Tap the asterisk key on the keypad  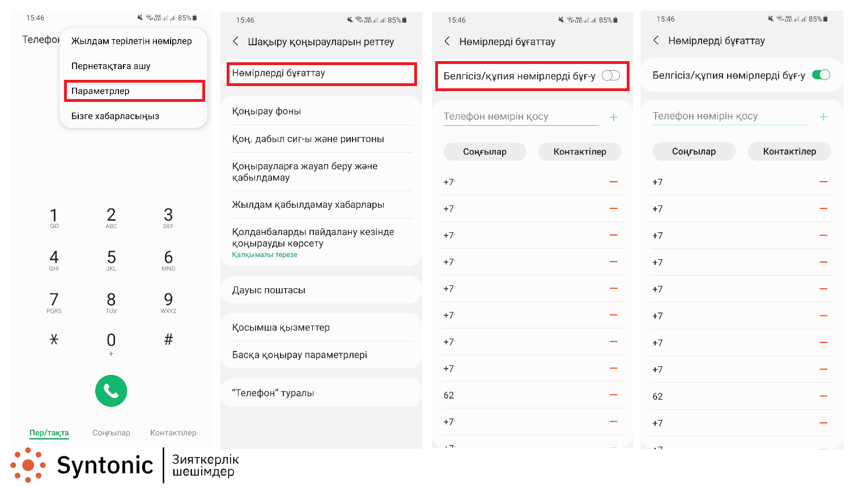pos(54,339)
